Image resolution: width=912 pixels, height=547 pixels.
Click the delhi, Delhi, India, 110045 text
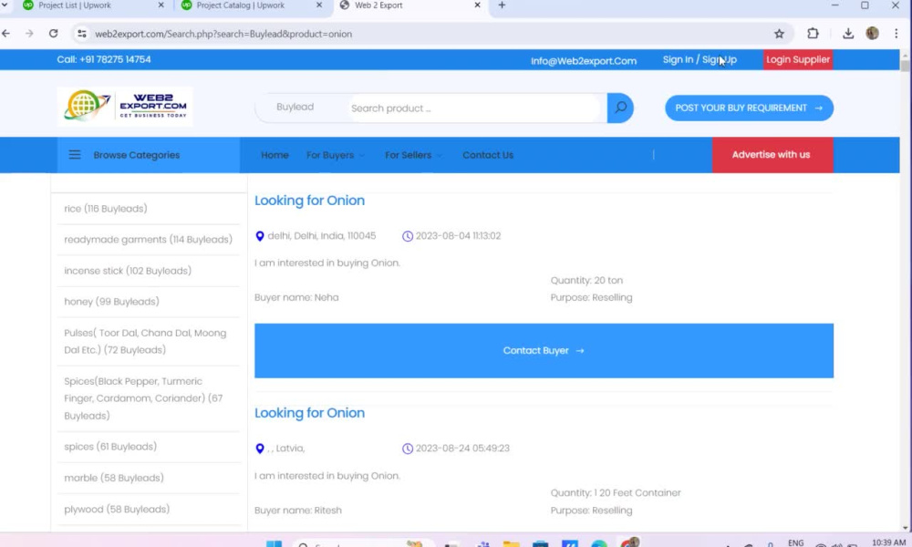click(x=321, y=235)
